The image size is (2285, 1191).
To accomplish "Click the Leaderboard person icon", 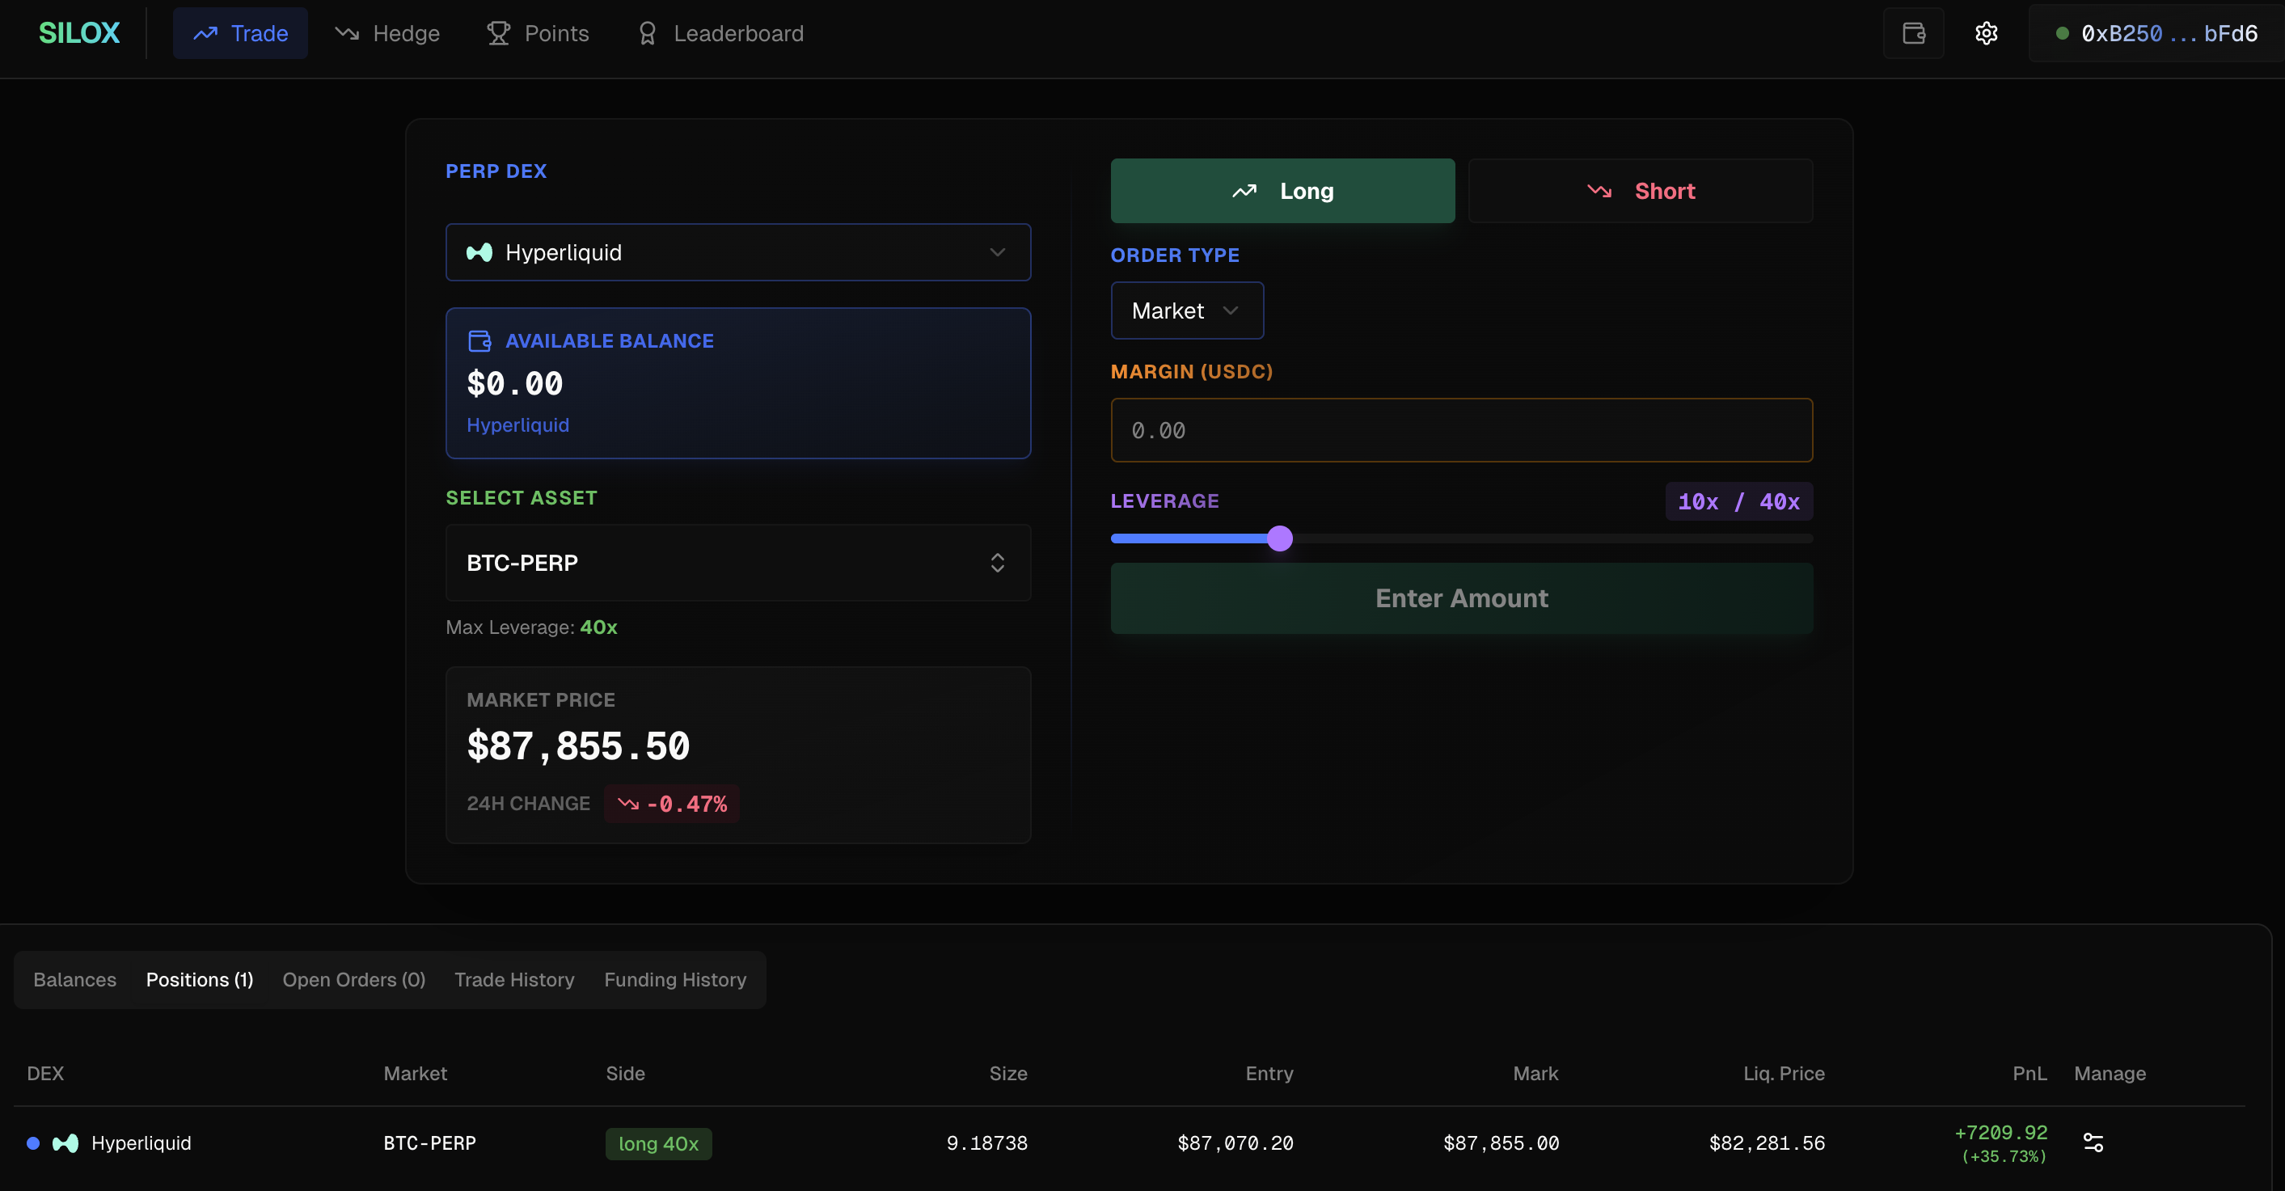I will coord(647,33).
